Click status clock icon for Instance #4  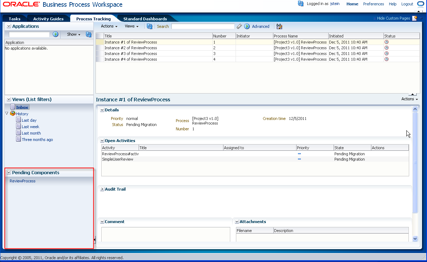coord(386,59)
